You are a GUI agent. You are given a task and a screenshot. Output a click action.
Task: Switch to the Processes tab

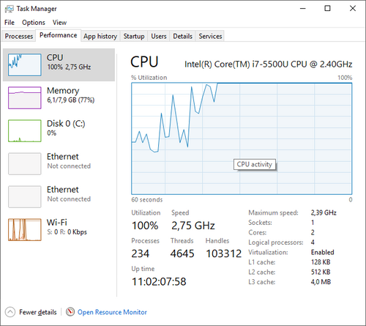[x=19, y=36]
